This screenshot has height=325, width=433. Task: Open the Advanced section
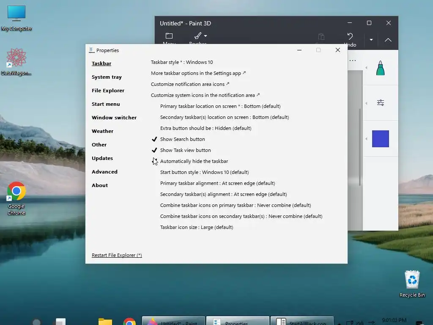(x=104, y=172)
